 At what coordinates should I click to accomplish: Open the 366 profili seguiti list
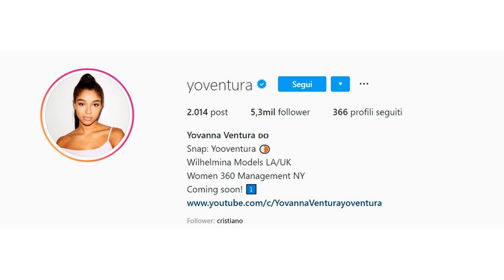[367, 112]
